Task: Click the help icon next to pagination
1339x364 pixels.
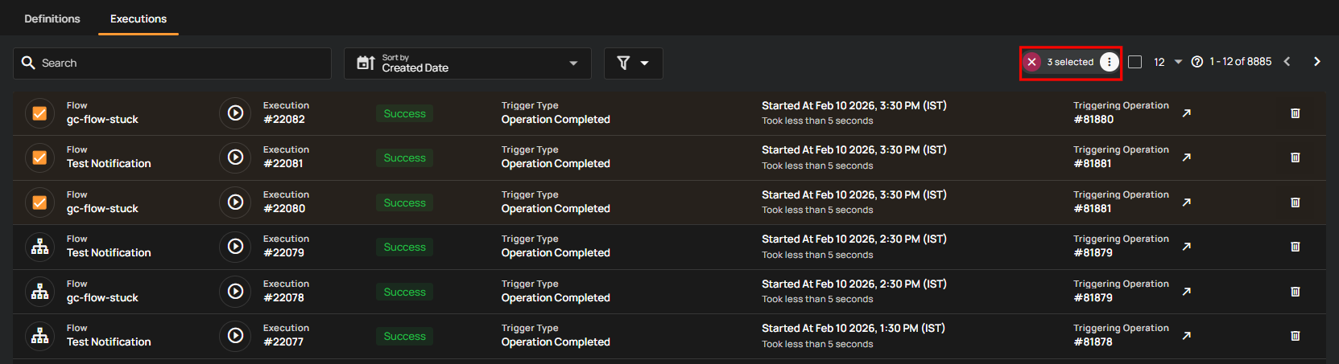Action: click(1196, 62)
